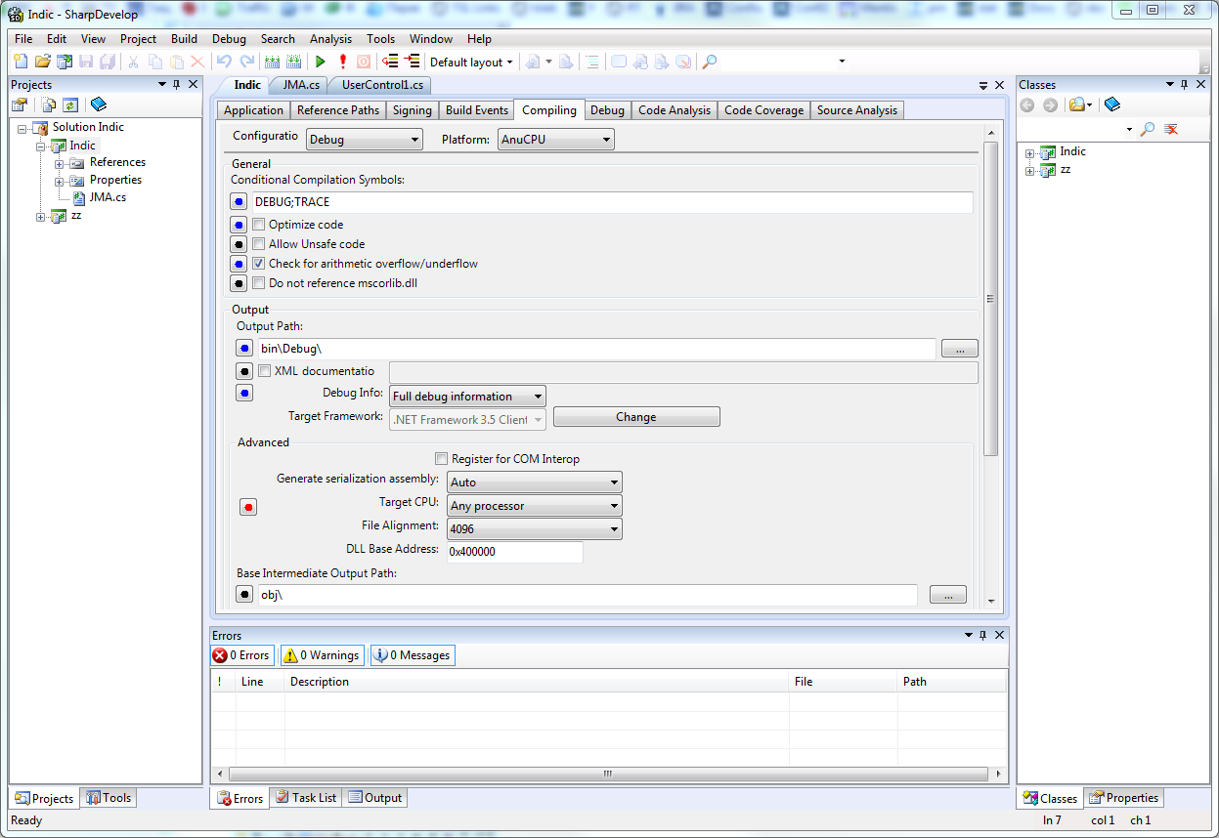Click the green Run project arrow
The height and width of the screenshot is (838, 1219).
tap(320, 62)
